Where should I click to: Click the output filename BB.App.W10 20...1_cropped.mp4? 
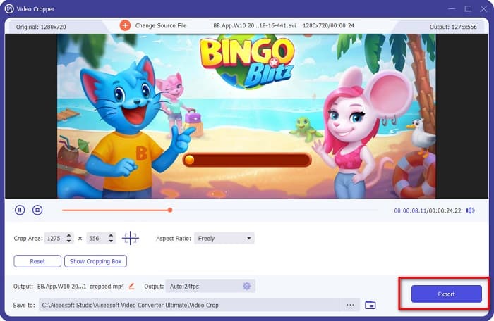click(x=80, y=287)
